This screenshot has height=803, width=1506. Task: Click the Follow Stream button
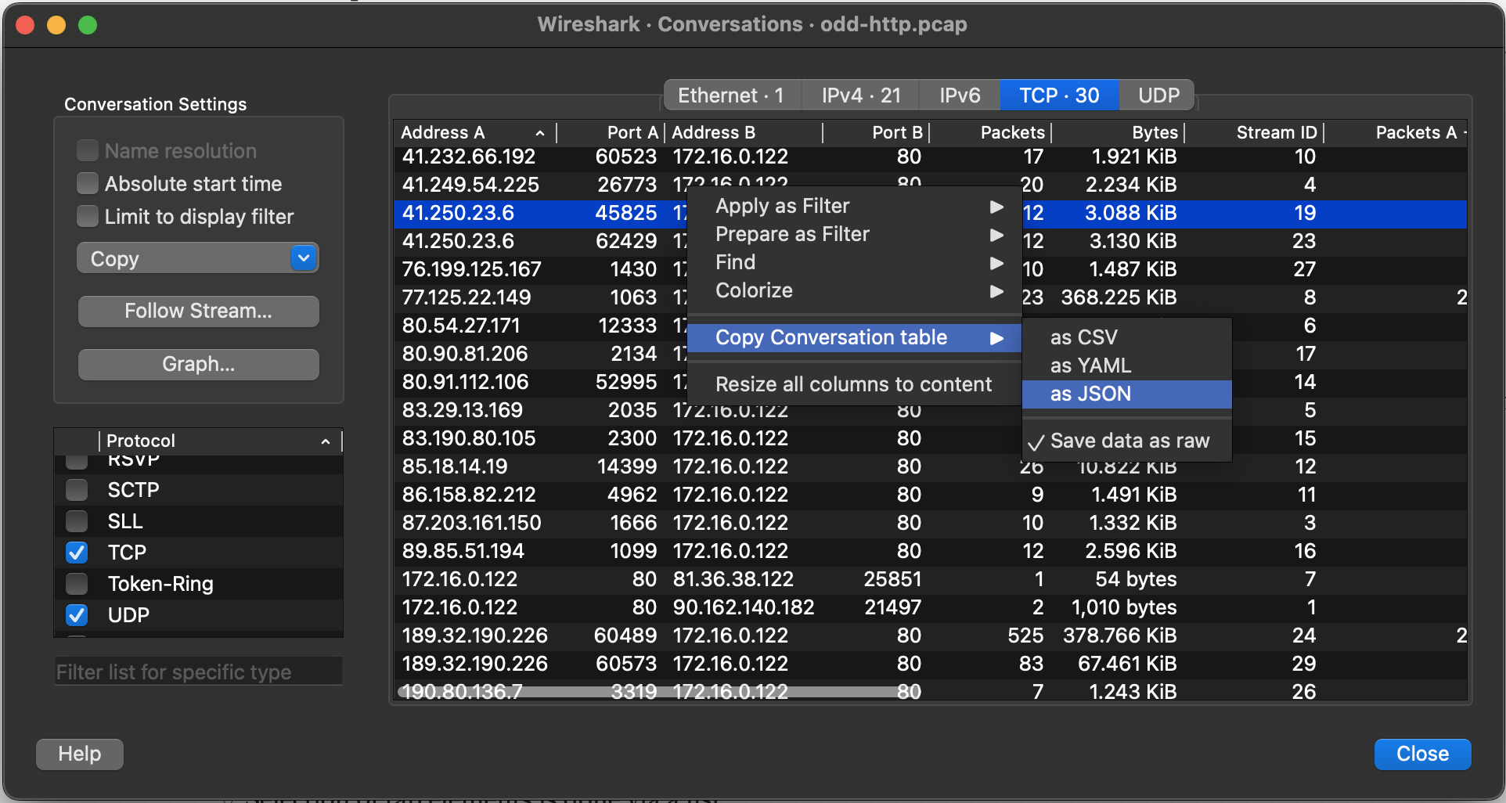198,311
